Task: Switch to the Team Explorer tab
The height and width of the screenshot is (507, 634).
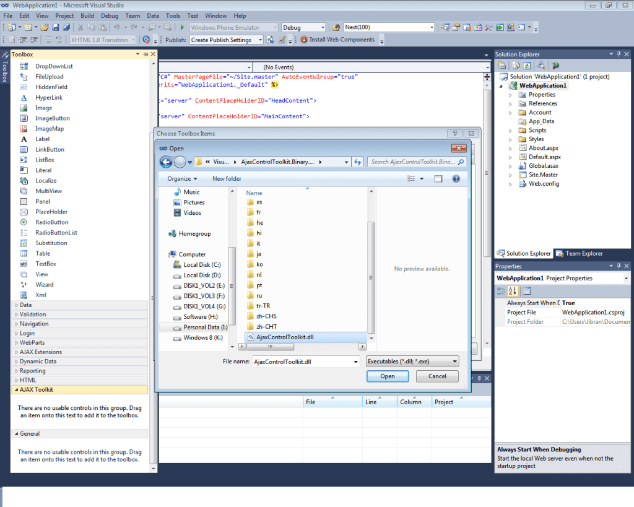Action: (x=580, y=254)
